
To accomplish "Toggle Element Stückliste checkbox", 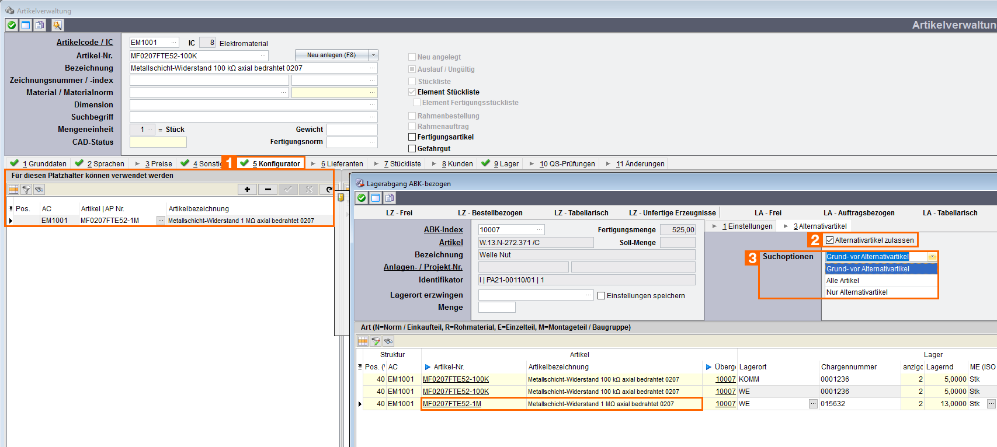I will point(412,92).
